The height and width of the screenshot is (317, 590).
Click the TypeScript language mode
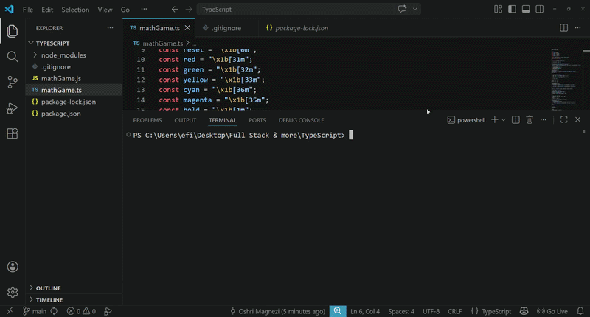pyautogui.click(x=491, y=312)
